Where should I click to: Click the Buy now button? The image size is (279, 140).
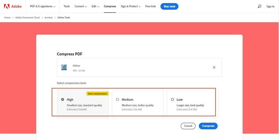[x=169, y=6]
